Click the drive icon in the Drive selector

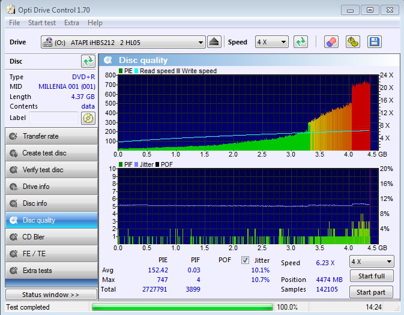(x=47, y=42)
